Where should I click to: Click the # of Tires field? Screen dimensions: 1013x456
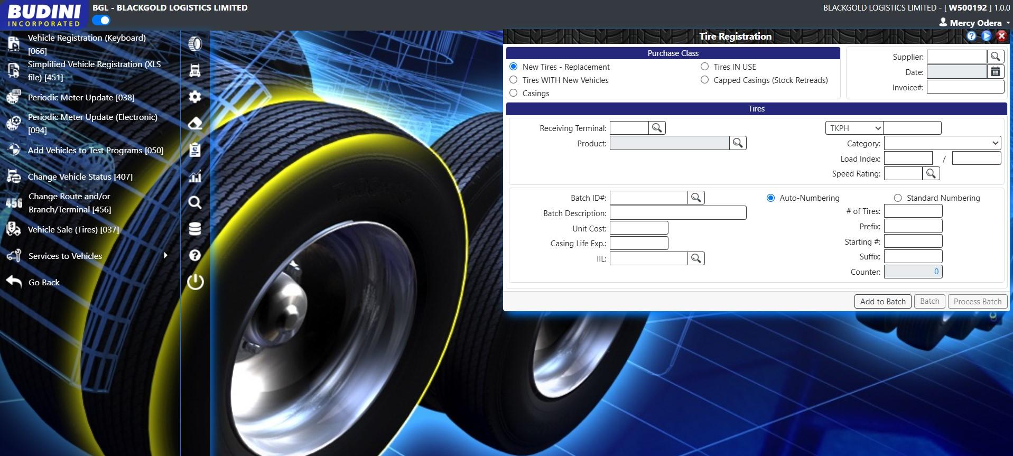(x=913, y=211)
